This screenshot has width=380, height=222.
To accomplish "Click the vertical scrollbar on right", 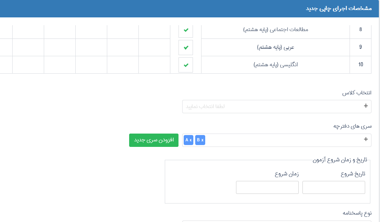I will click(x=377, y=111).
